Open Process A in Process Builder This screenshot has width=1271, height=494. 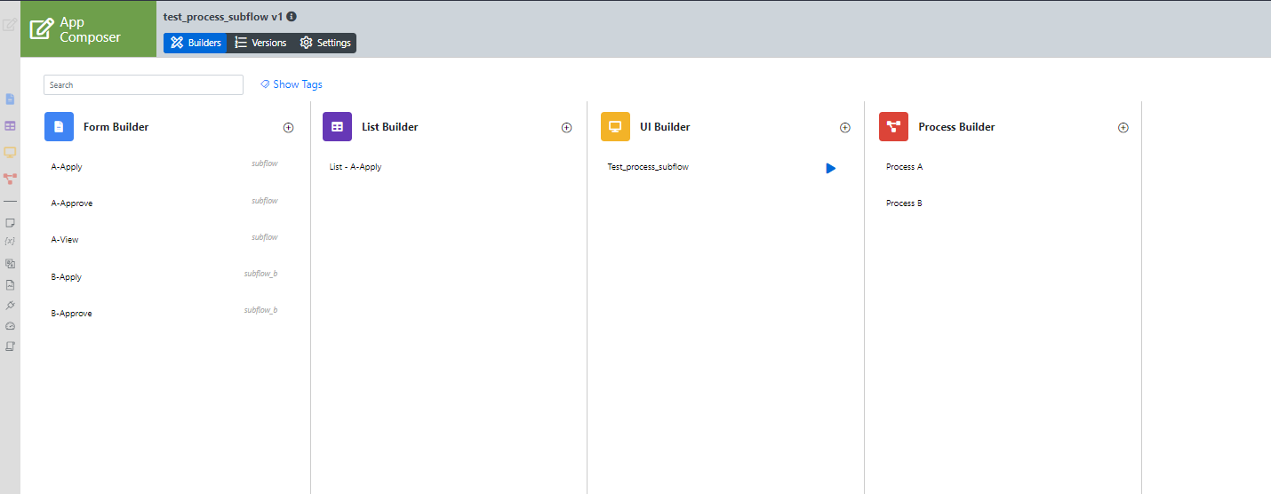904,167
